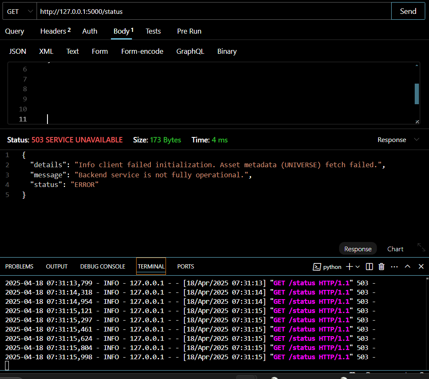Image resolution: width=429 pixels, height=379 pixels.
Task: Send the request with Send button
Action: 408,11
